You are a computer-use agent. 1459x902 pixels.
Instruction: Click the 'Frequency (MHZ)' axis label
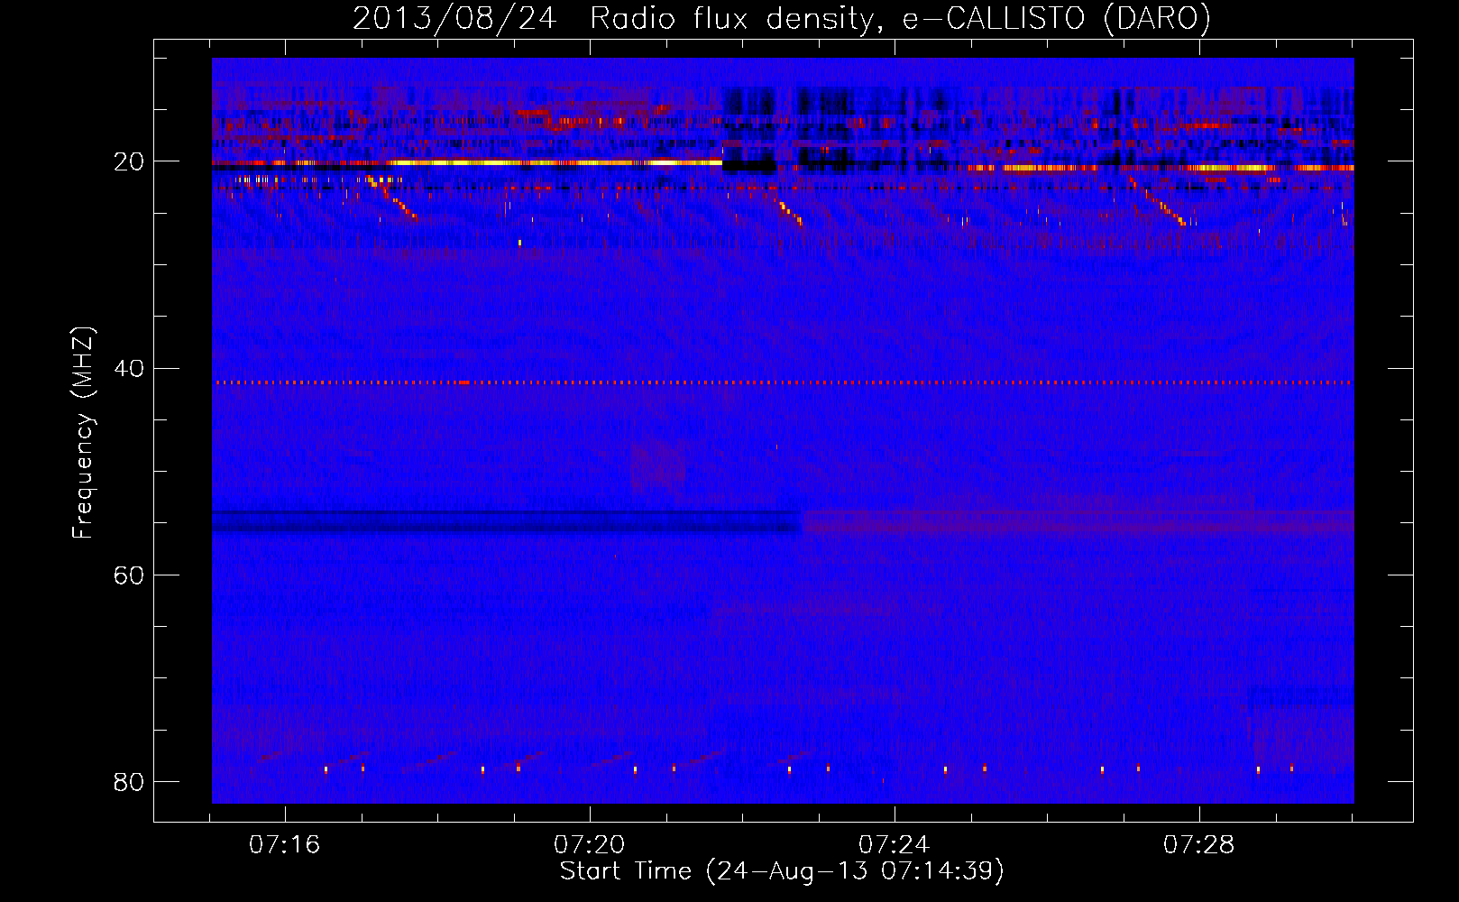[83, 433]
